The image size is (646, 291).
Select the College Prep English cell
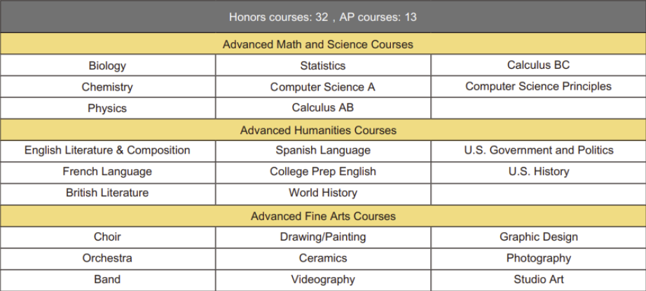coord(323,171)
